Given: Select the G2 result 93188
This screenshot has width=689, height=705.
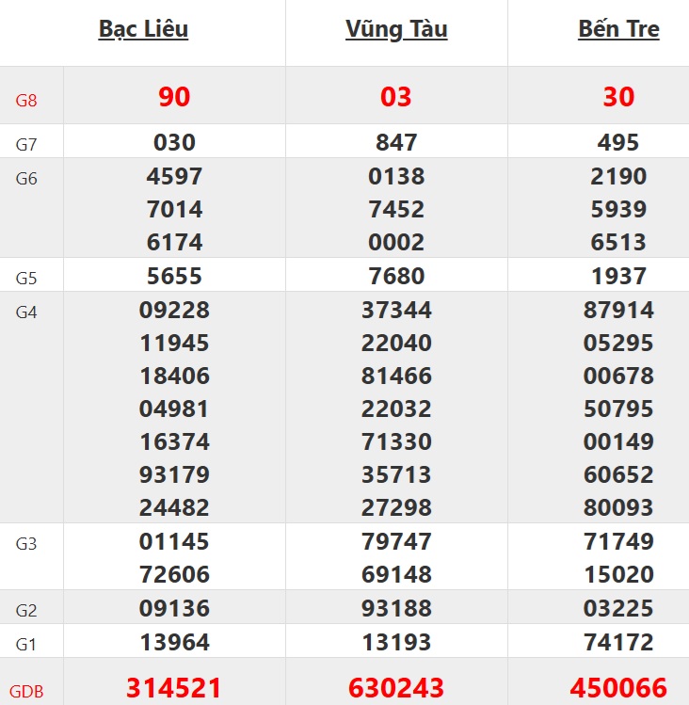Looking at the screenshot, I should (x=396, y=609).
